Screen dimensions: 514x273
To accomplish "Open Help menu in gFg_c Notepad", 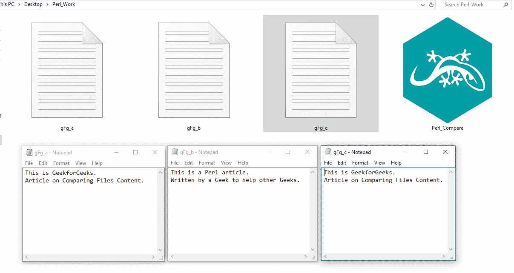I will (396, 163).
